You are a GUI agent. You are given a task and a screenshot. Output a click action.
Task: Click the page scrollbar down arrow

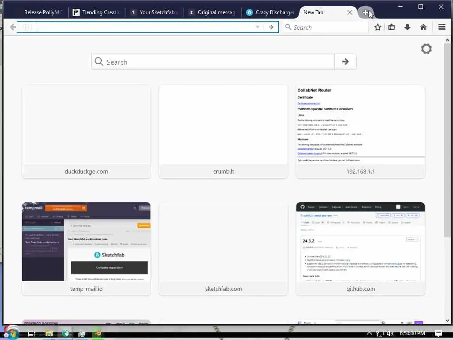(x=447, y=321)
